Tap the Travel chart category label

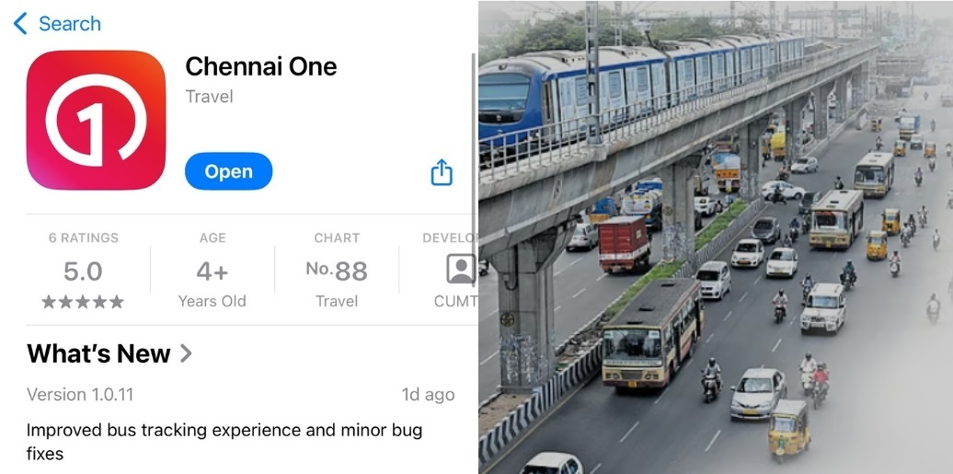337,301
